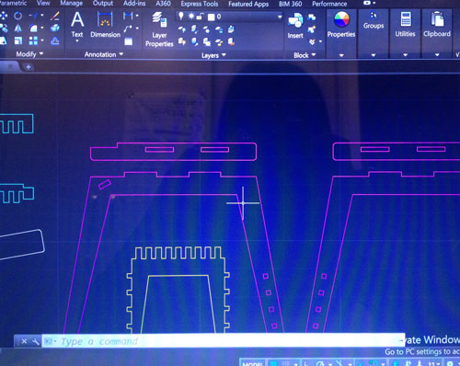460x366 pixels.
Task: Open the Linear dimension dropdown arrow
Action: [x=137, y=16]
